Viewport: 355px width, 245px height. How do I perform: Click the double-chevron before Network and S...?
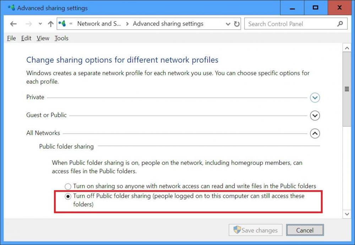[71, 23]
